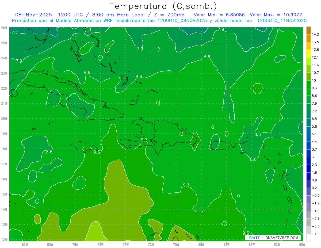Click the '60W' longitude axis label
Screen dimensions: 321x248
click(302, 245)
